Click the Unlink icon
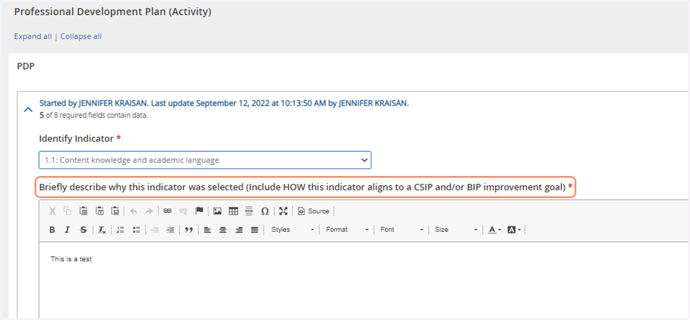This screenshot has height=320, width=690. point(183,211)
